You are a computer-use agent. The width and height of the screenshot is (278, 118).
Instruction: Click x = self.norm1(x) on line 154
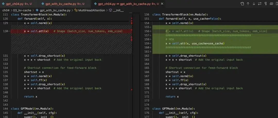[x=179, y=23]
